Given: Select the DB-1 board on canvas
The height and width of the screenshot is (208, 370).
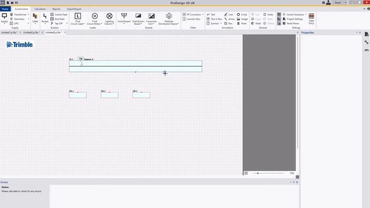Looking at the screenshot, I should tap(78, 95).
